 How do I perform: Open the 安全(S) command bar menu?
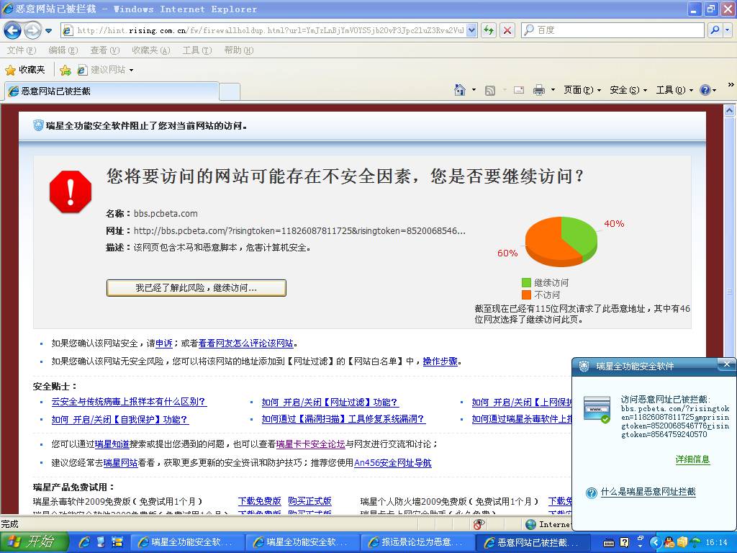[x=628, y=90]
